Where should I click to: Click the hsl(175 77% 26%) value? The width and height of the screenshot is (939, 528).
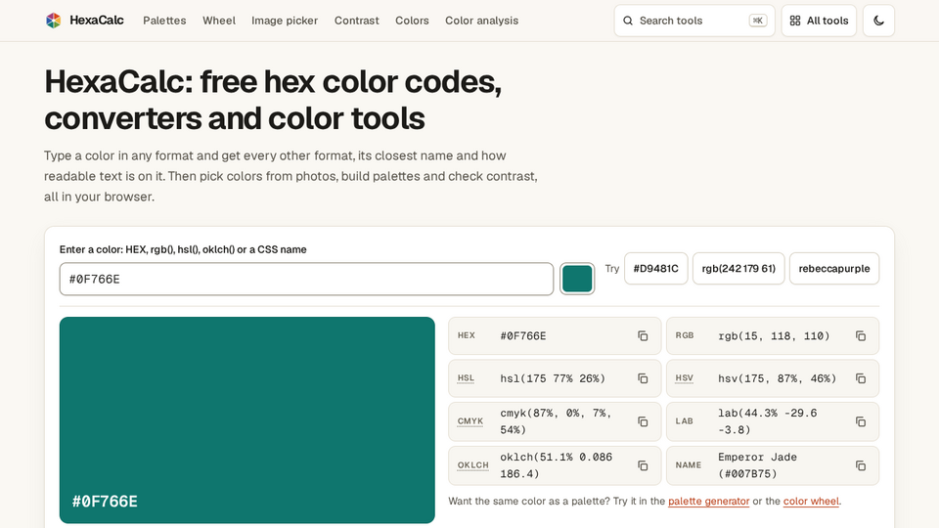[553, 378]
